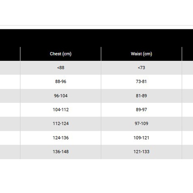Click the empty cell left of 136-148

pos(10,152)
